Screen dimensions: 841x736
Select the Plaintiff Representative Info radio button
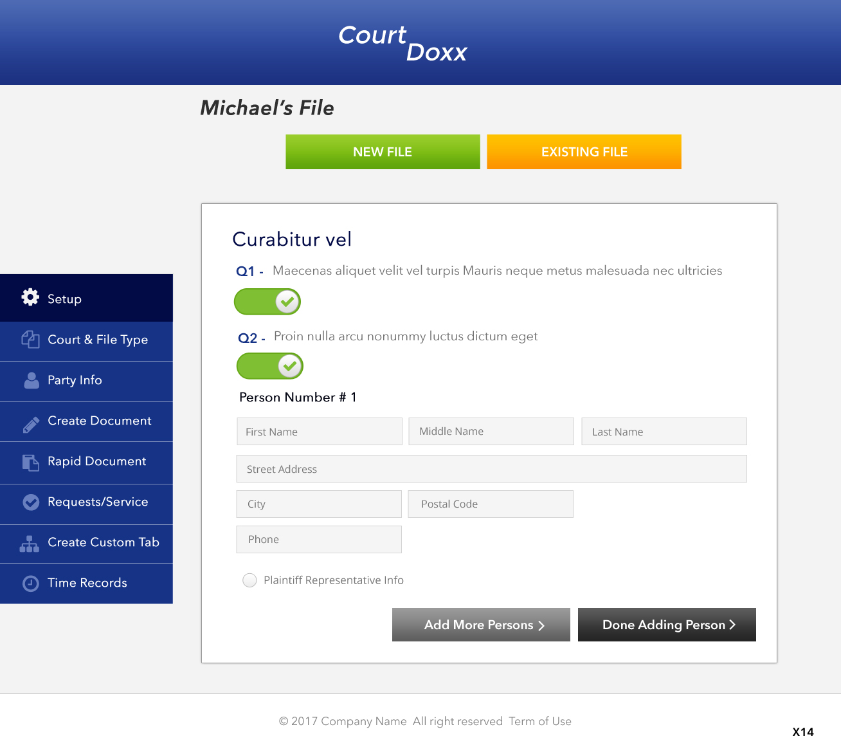tap(249, 580)
